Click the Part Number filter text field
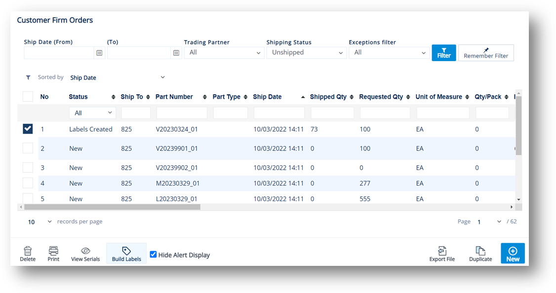The width and height of the screenshot is (556, 293). coord(182,113)
